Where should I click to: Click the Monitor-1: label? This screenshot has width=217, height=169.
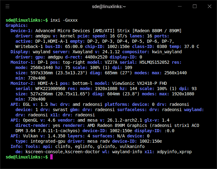(x=23, y=62)
